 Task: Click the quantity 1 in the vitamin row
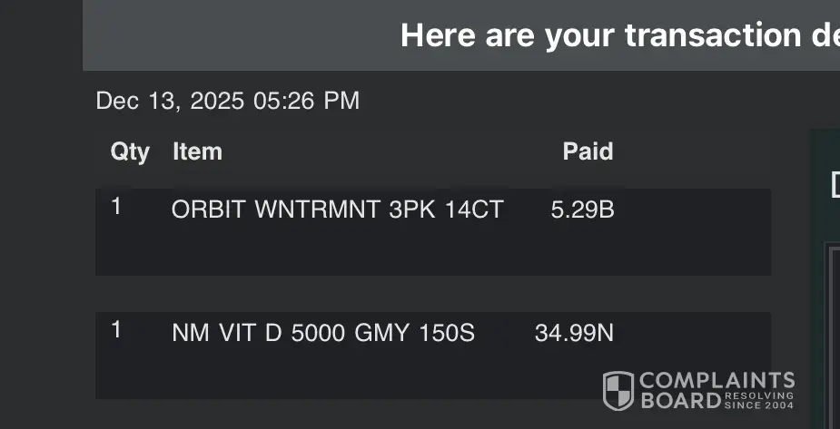[x=116, y=329]
